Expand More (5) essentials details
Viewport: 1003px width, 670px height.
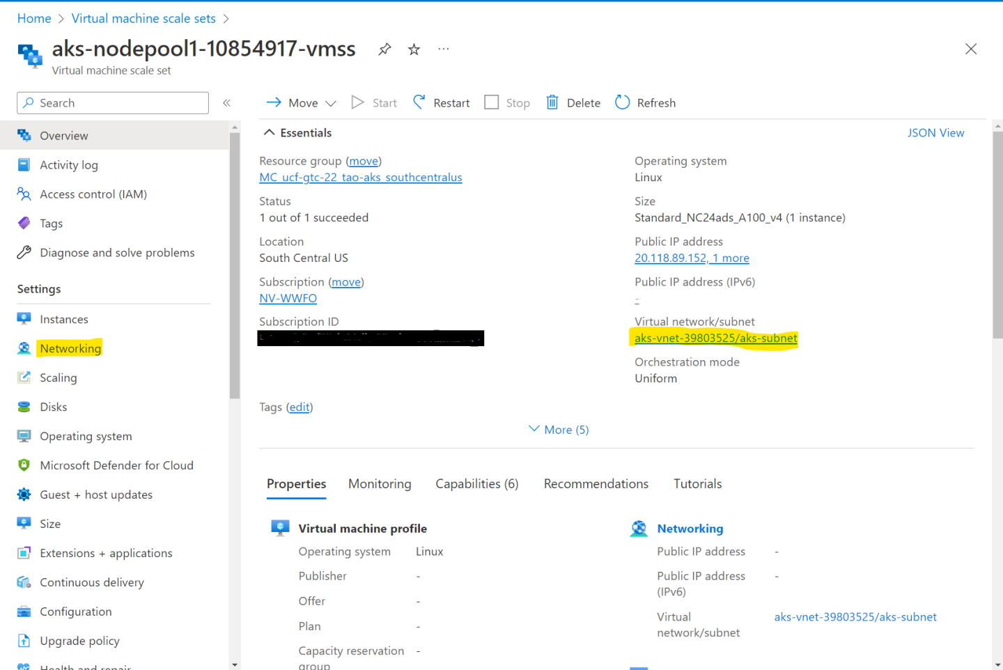tap(559, 430)
